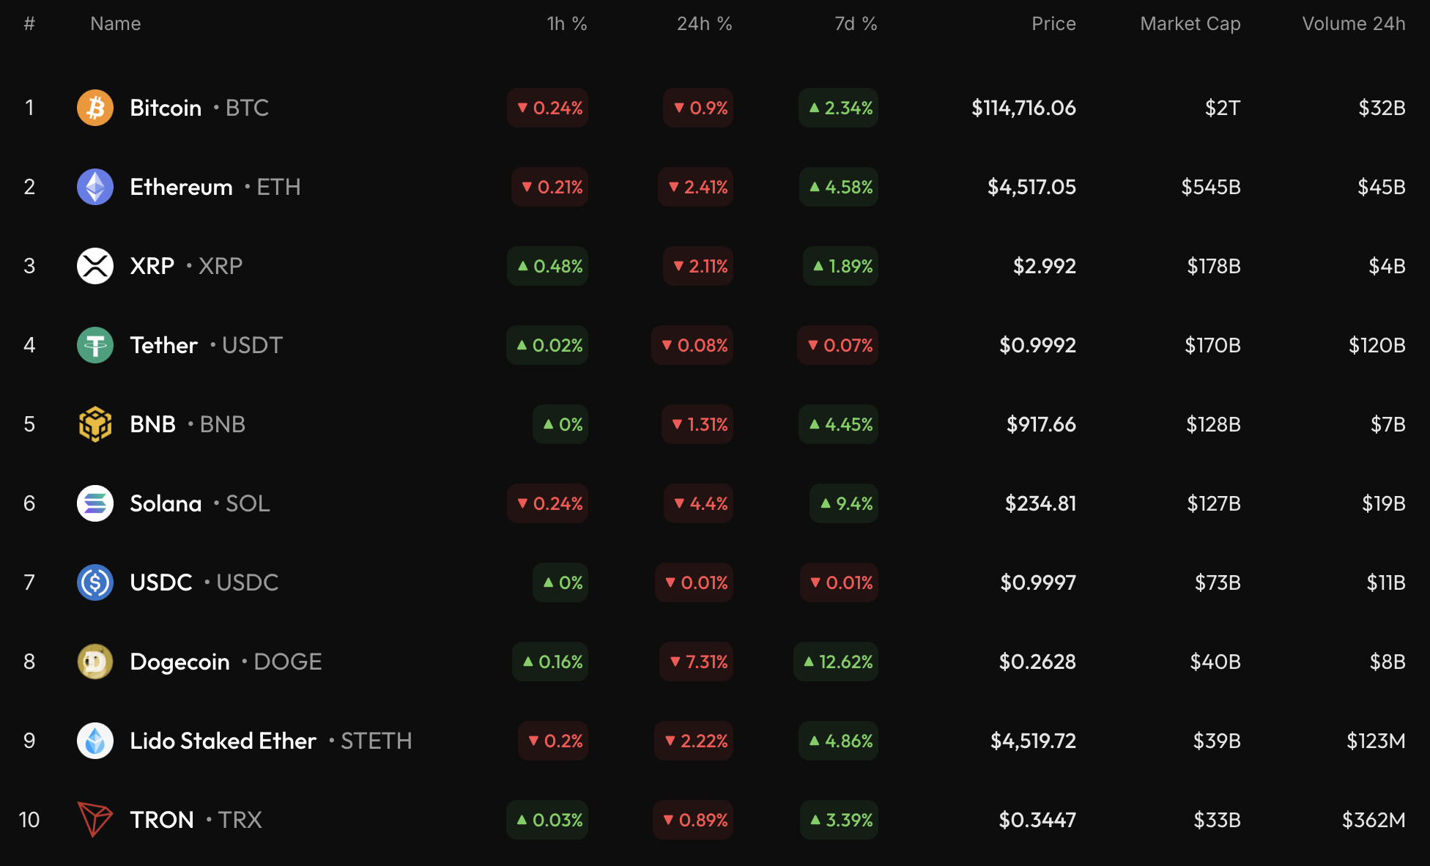This screenshot has width=1430, height=866.
Task: Open the Bitcoin name link
Action: pos(166,108)
